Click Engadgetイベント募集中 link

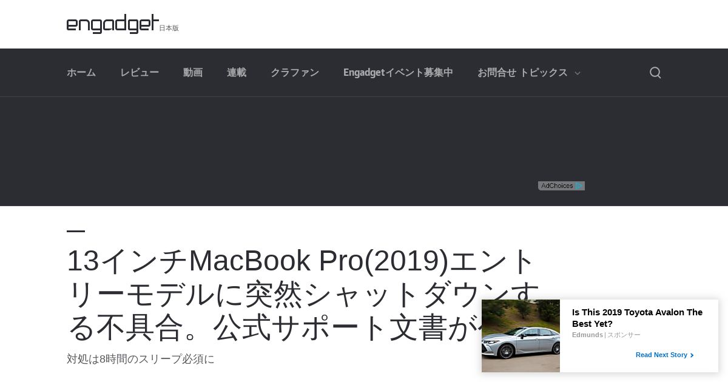[x=398, y=73]
